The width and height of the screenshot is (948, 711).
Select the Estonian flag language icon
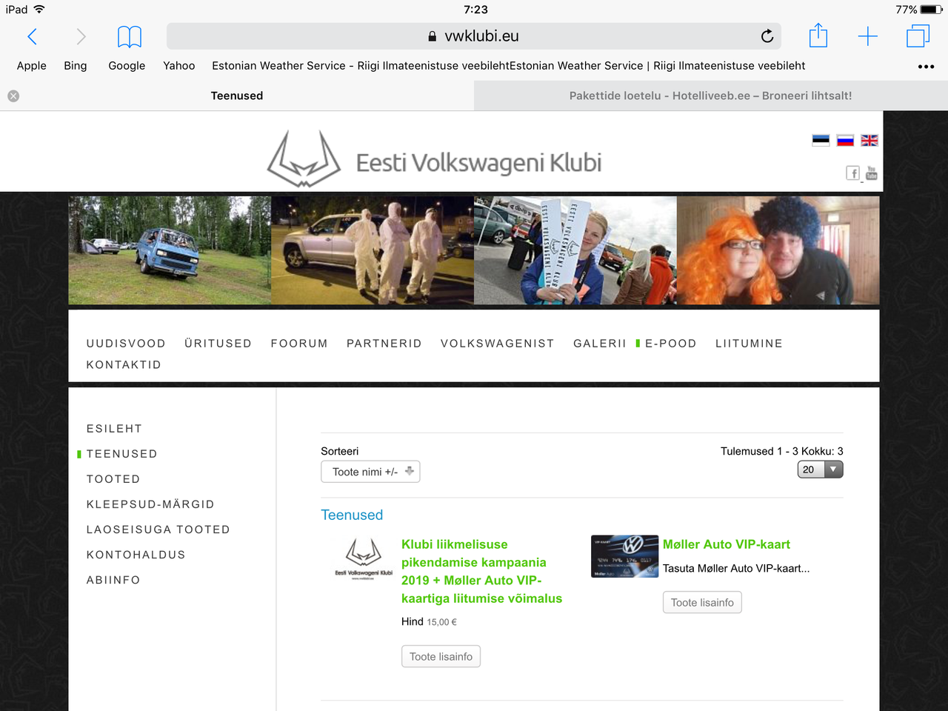821,141
